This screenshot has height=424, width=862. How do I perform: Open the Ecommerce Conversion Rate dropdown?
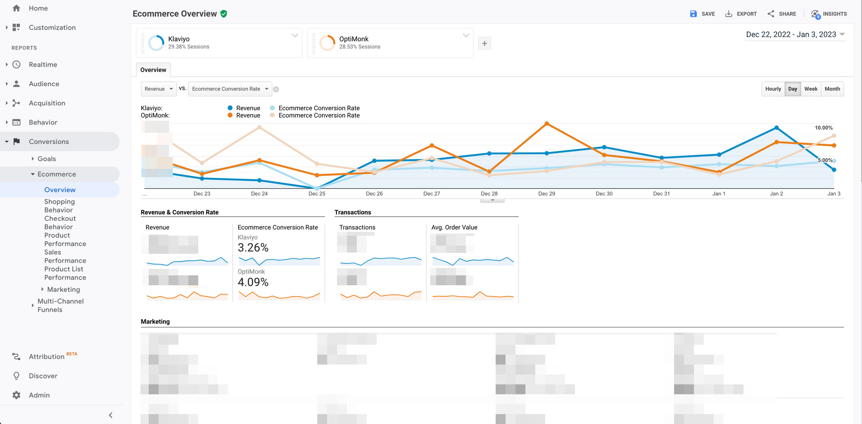230,89
